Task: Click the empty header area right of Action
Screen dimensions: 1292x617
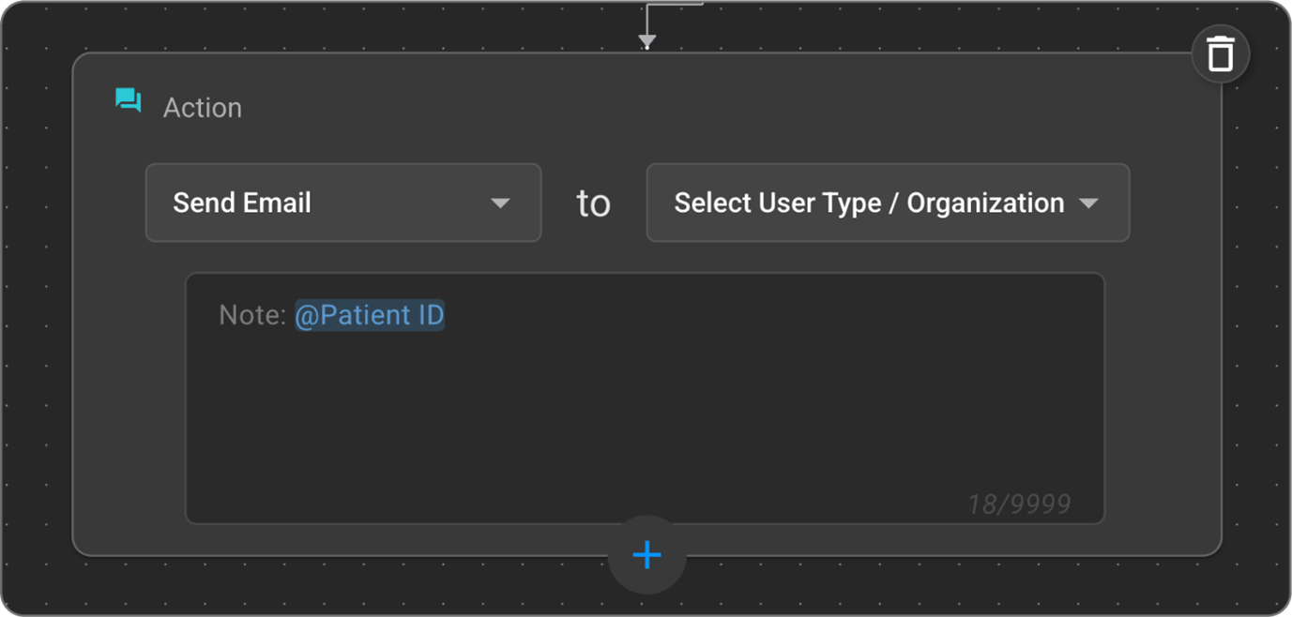Action: coord(657,106)
